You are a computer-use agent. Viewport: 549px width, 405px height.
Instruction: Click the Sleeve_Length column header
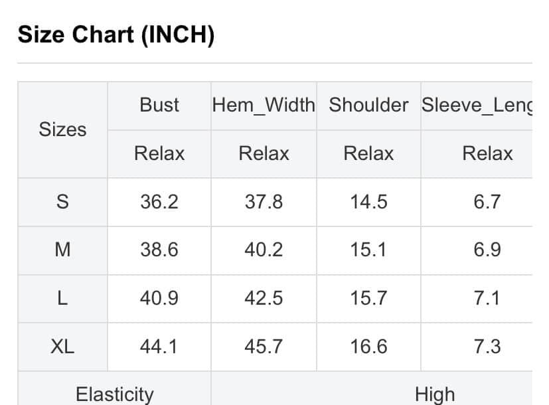point(477,105)
